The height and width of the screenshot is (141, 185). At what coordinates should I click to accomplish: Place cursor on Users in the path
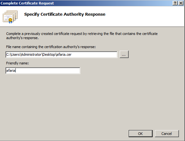coord(15,55)
